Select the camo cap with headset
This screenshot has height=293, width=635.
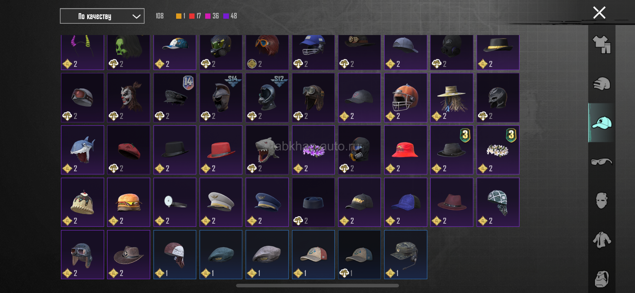[x=405, y=254]
